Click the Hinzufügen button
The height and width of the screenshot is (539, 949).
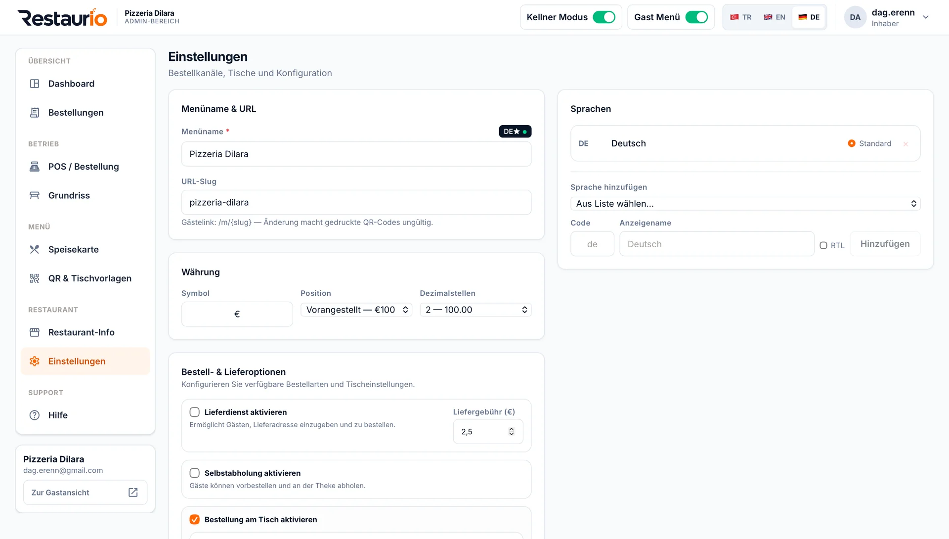885,244
